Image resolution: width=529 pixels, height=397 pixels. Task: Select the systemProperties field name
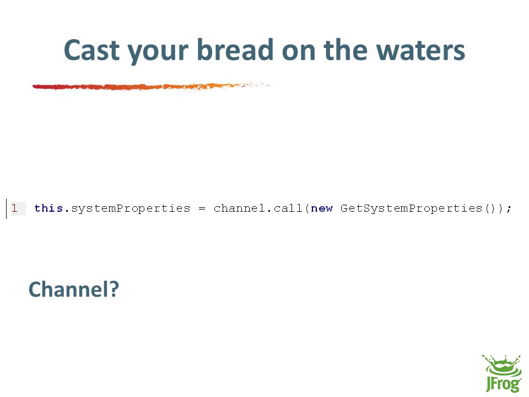click(131, 208)
